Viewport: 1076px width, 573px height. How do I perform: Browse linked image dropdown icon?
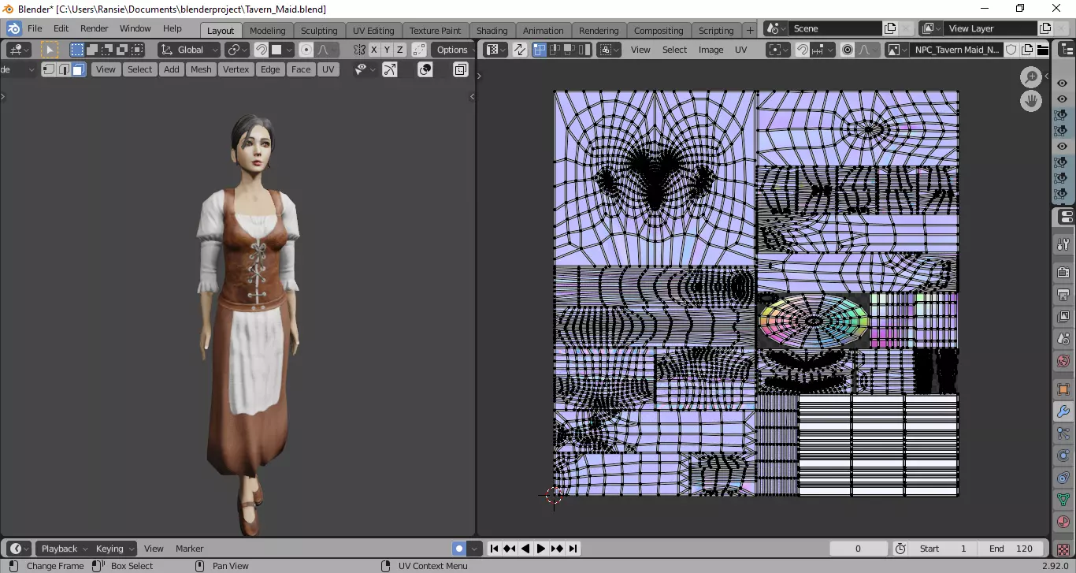[x=896, y=50]
